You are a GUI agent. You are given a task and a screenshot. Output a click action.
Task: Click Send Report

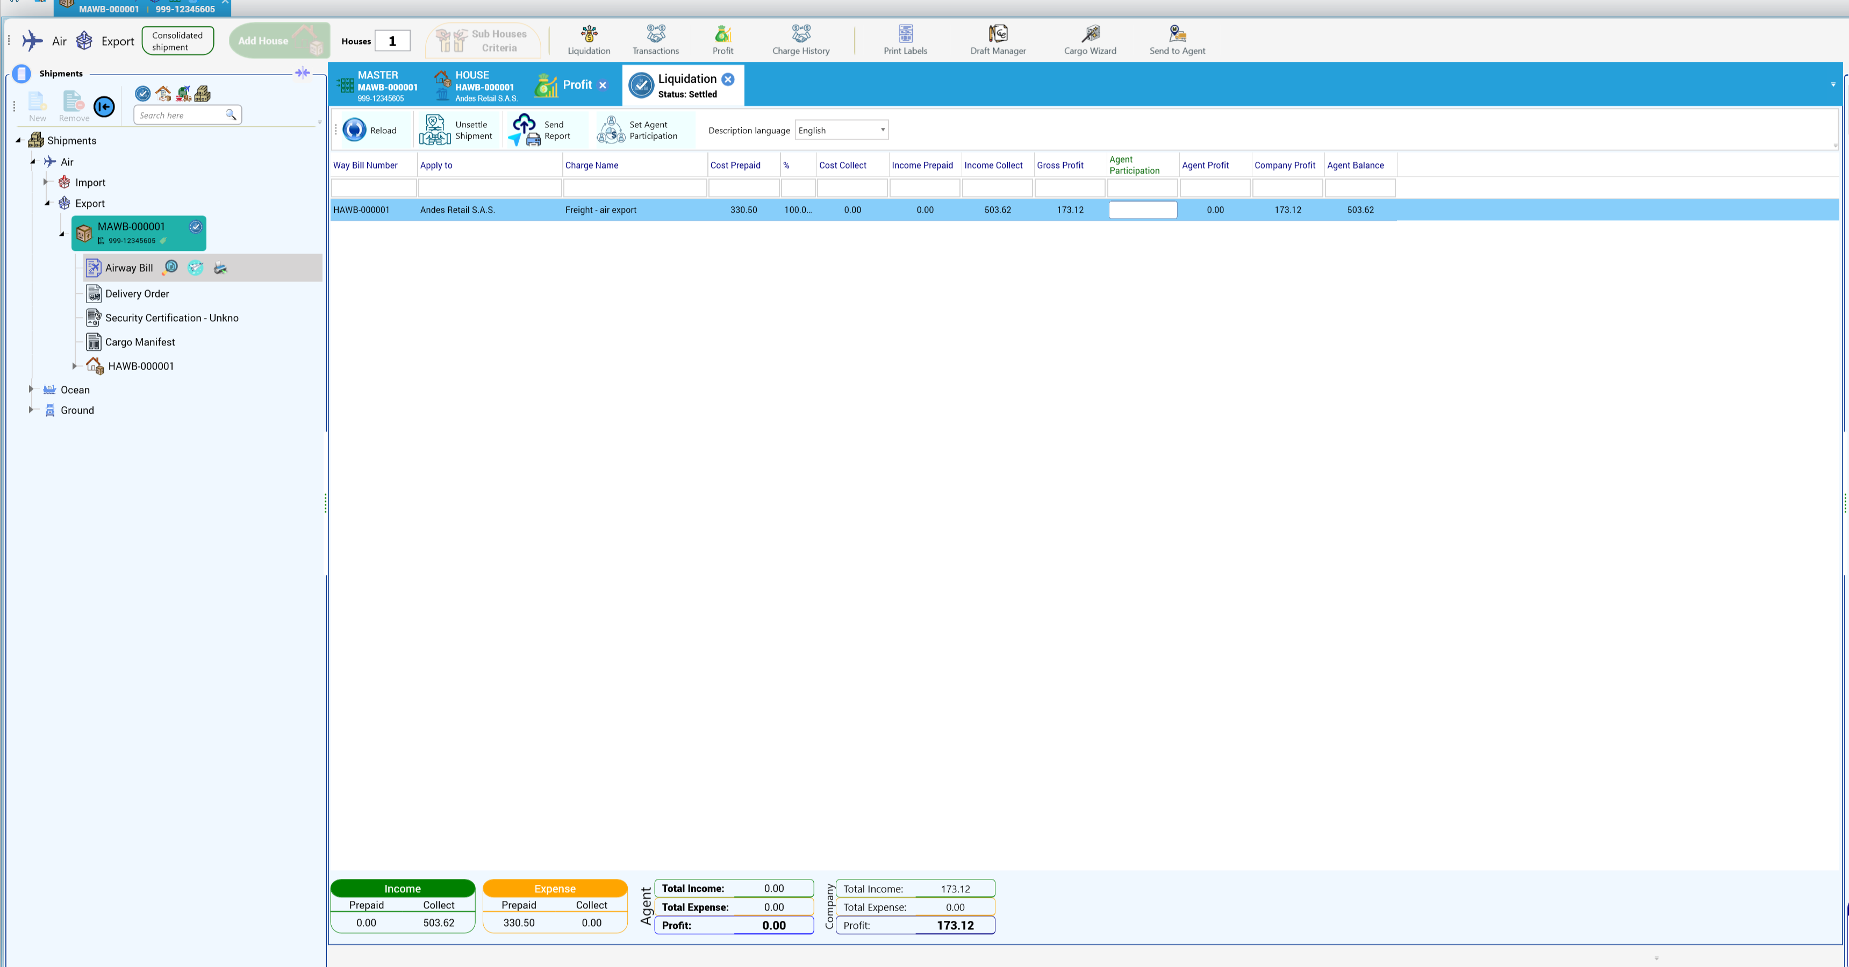[x=541, y=130]
